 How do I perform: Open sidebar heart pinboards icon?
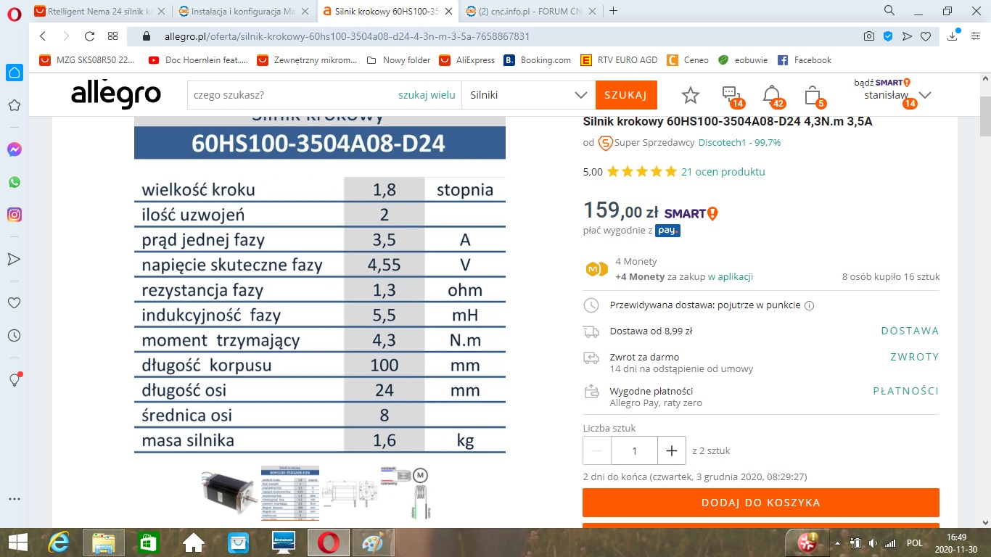(x=14, y=302)
